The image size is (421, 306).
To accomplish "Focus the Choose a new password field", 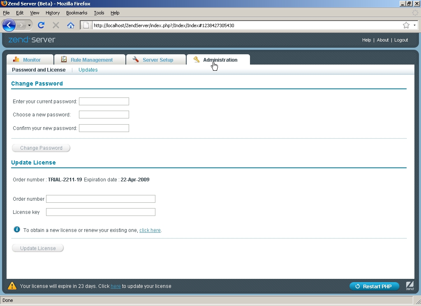I will point(104,114).
